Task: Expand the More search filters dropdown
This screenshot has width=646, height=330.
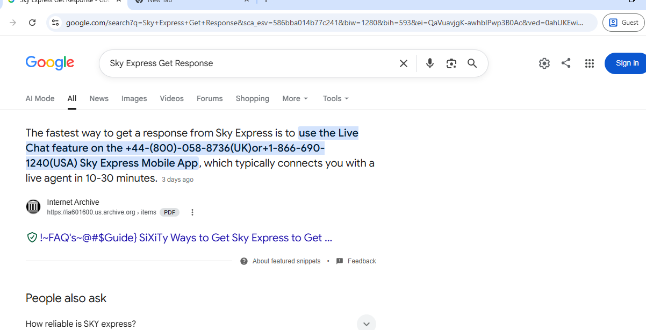Action: click(x=295, y=98)
